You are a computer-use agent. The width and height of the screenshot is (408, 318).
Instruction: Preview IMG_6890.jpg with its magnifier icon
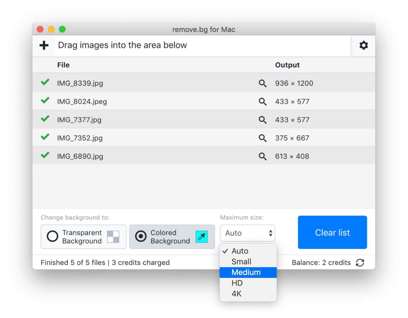point(262,156)
